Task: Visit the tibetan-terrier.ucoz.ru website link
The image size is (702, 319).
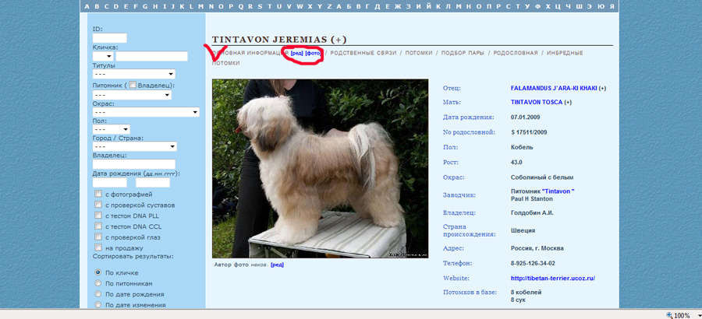Action: [553, 279]
